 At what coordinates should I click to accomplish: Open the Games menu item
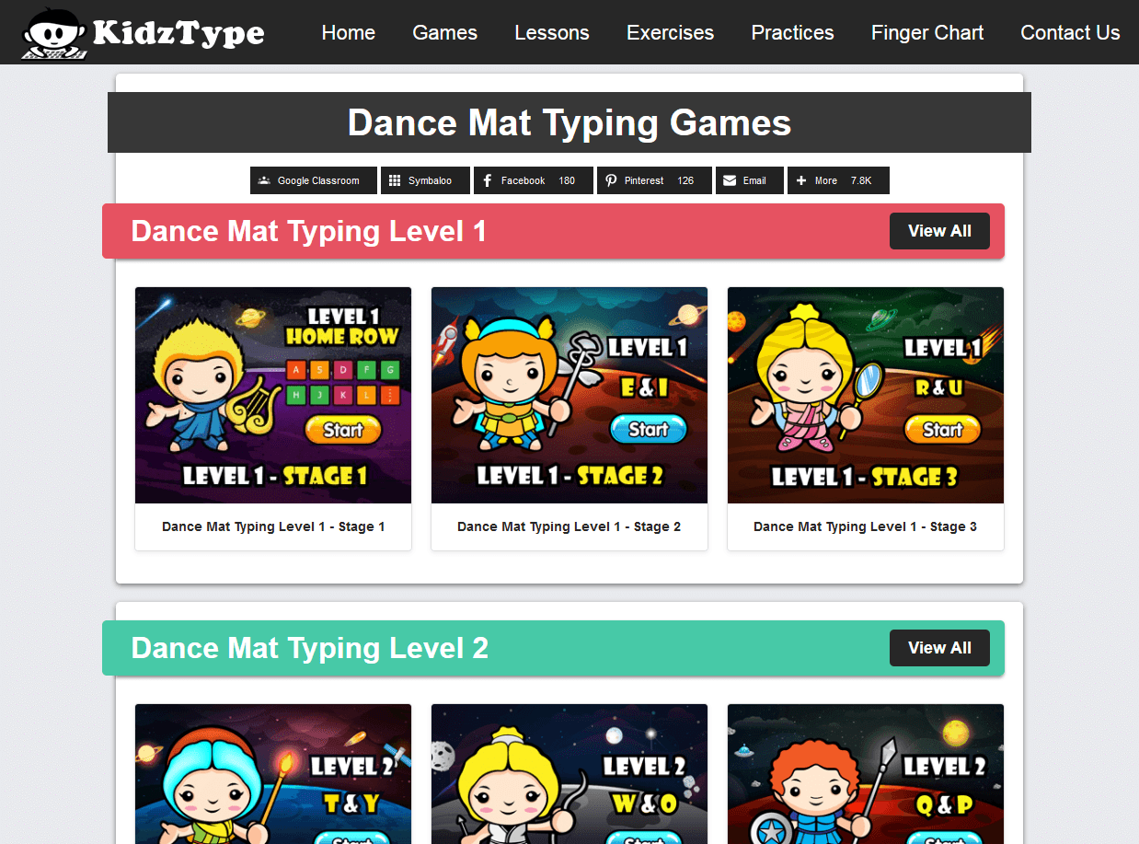(x=444, y=33)
